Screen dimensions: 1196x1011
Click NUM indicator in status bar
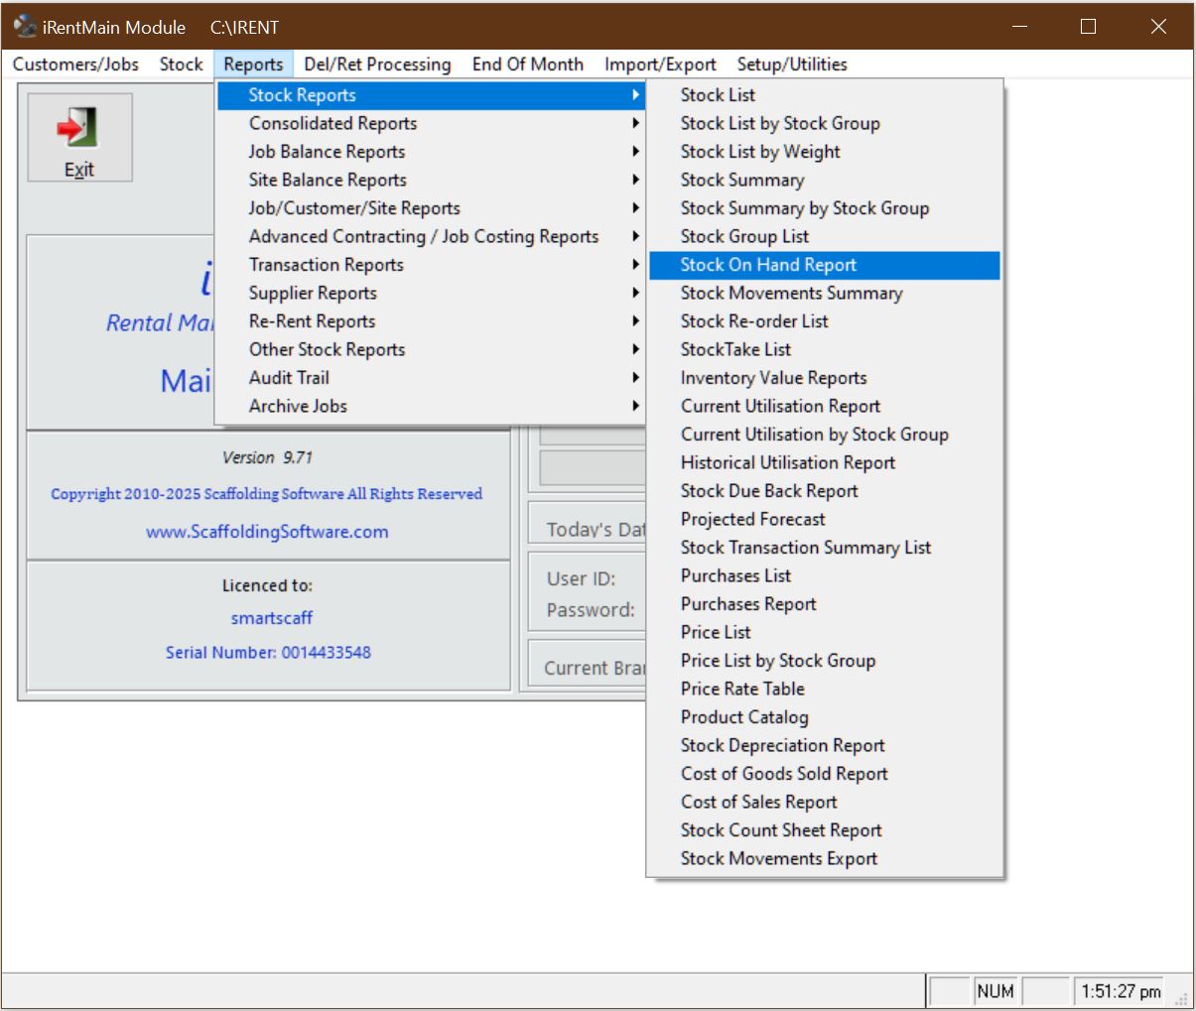click(995, 991)
